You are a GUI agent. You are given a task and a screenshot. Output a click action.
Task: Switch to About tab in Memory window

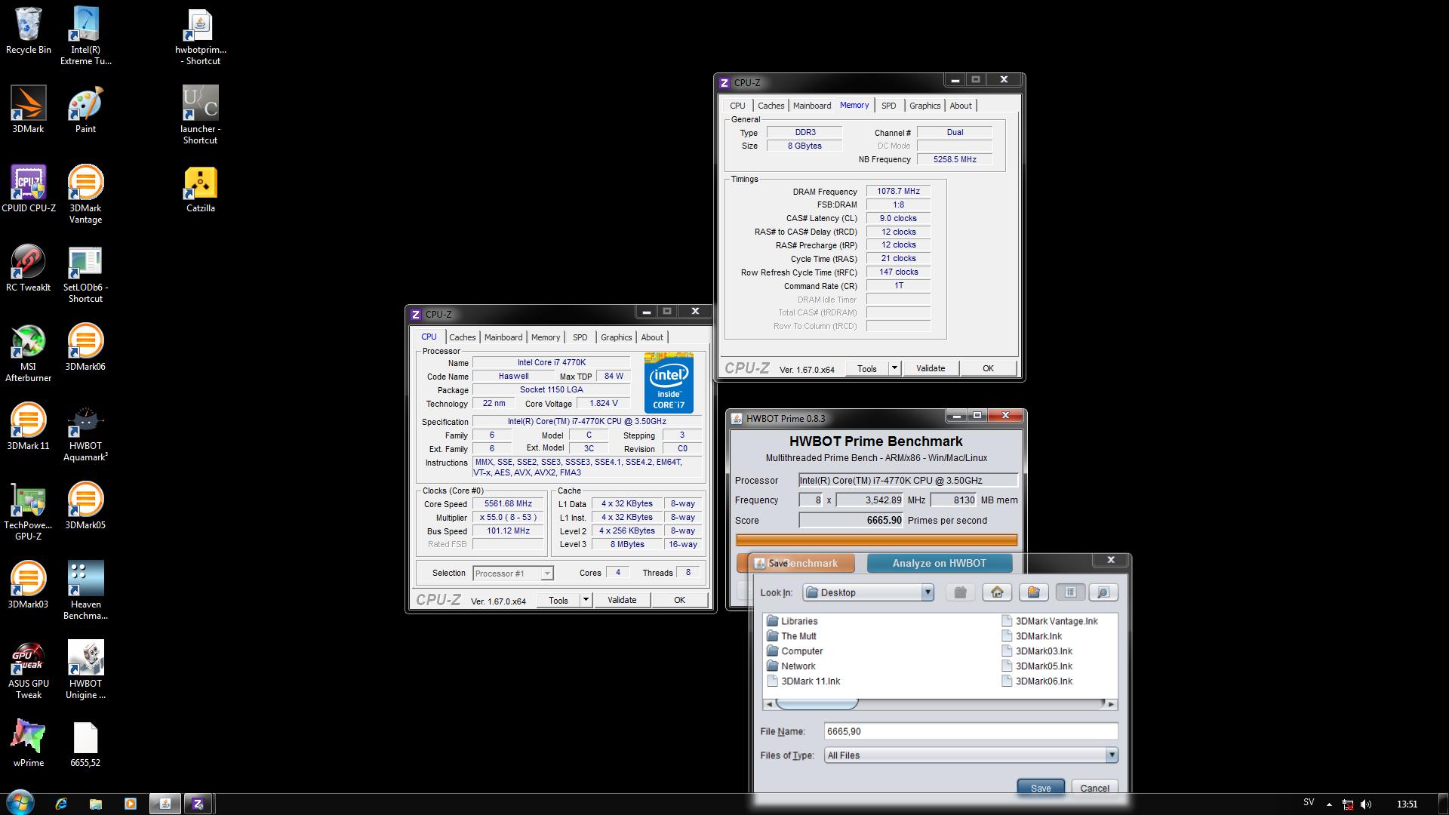[961, 106]
